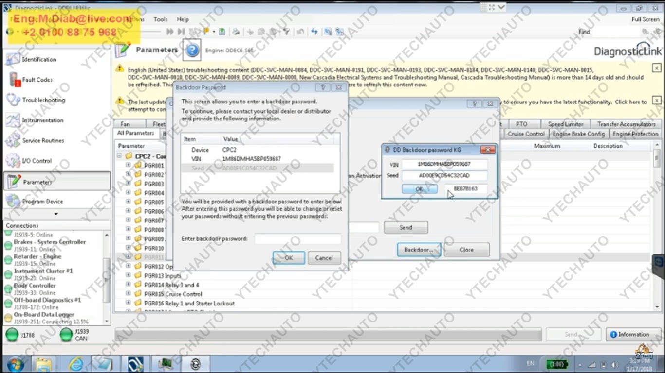Click the Seed field in KG window

tap(444, 176)
